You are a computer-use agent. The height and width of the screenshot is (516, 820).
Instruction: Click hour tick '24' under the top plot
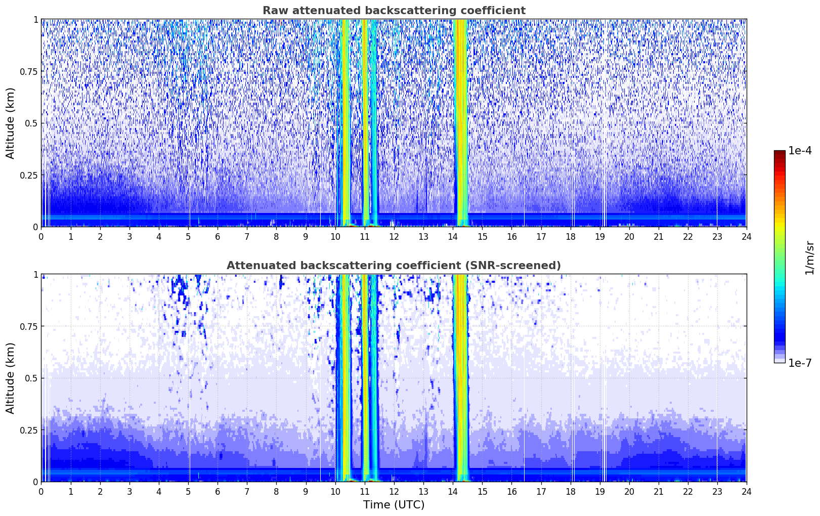(x=746, y=236)
